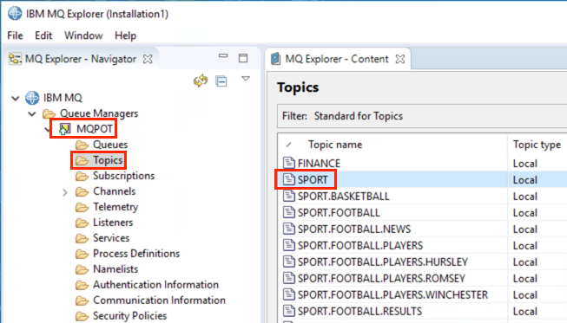Click the SPORT.BASKETBALL document icon
The image size is (567, 323).
point(288,196)
